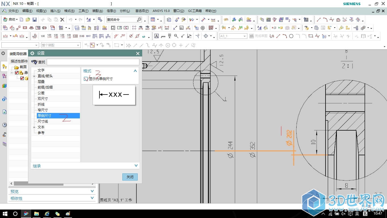Click the 查找 input field in Settings dialog
This screenshot has height=218, width=387.
93,62
